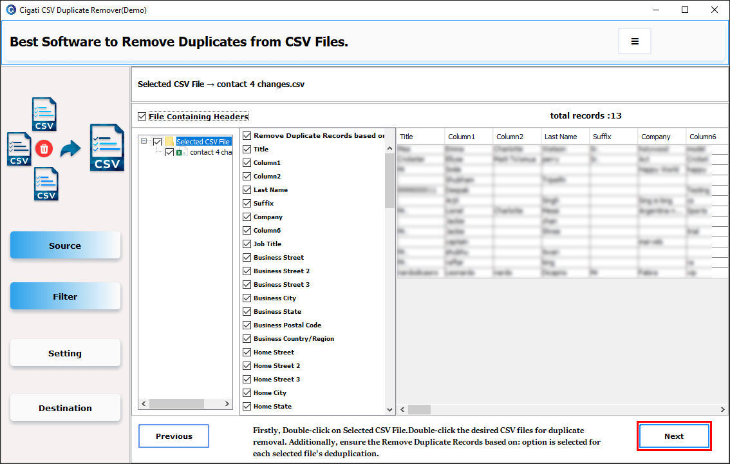Toggle the Column6 checkbox
The height and width of the screenshot is (464, 730).
247,230
